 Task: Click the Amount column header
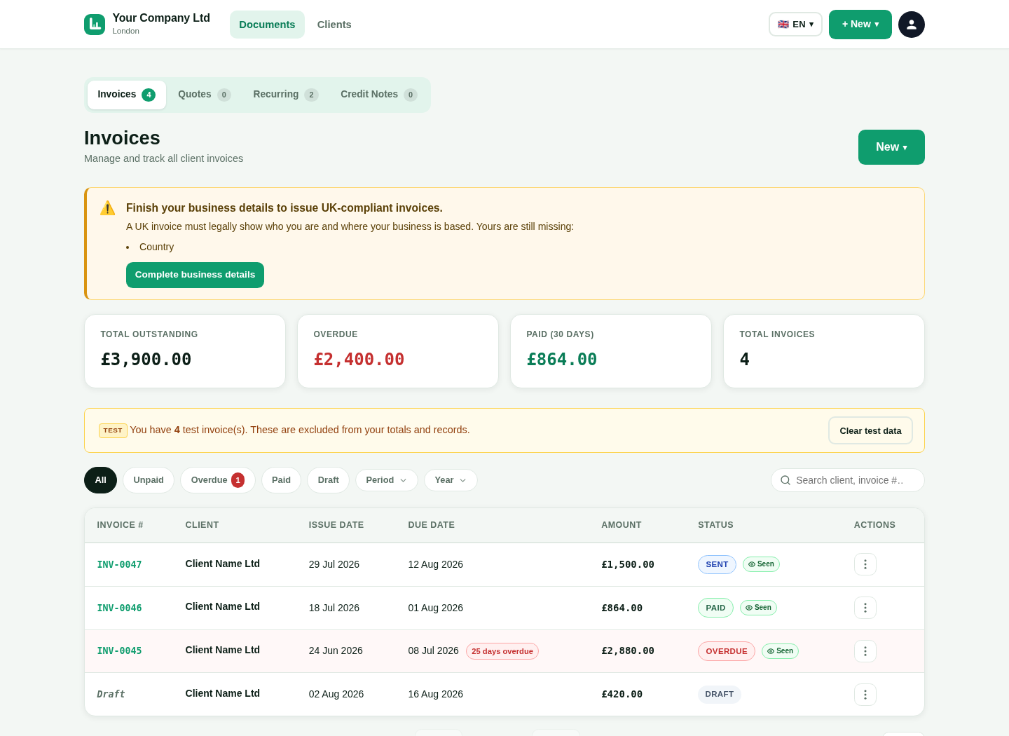coord(622,525)
